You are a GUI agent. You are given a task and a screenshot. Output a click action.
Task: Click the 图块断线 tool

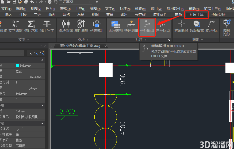[66, 26]
